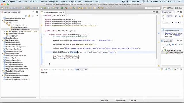Minimize the Task List view
Image resolution: width=184 pixels, height=103 pixels.
coord(178,12)
